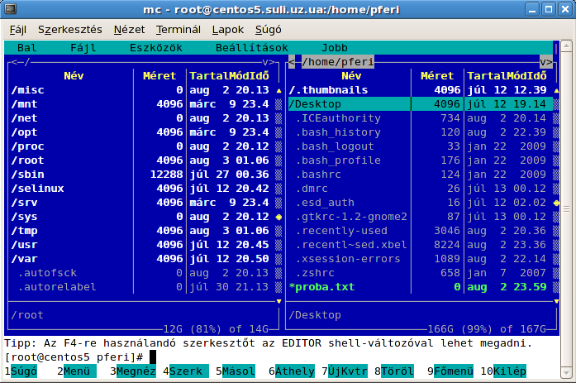Sort right panel by Méret column header
Viewport: 576px width, 383px height.
(x=436, y=76)
